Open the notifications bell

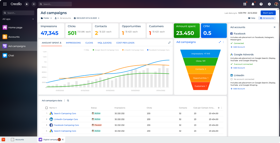click(x=253, y=4)
